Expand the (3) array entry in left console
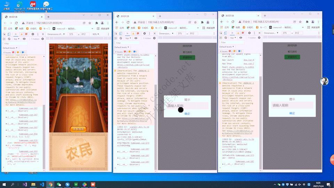Image resolution: width=334 pixels, height=188 pixels. (7, 137)
